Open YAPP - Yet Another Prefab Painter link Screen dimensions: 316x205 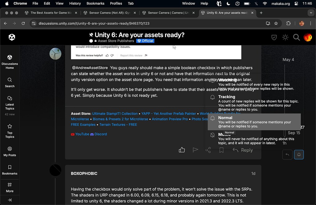pyautogui.click(x=169, y=113)
